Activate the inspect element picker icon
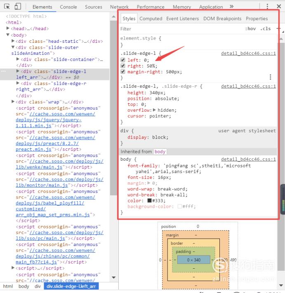285x293 pixels. (7, 7)
